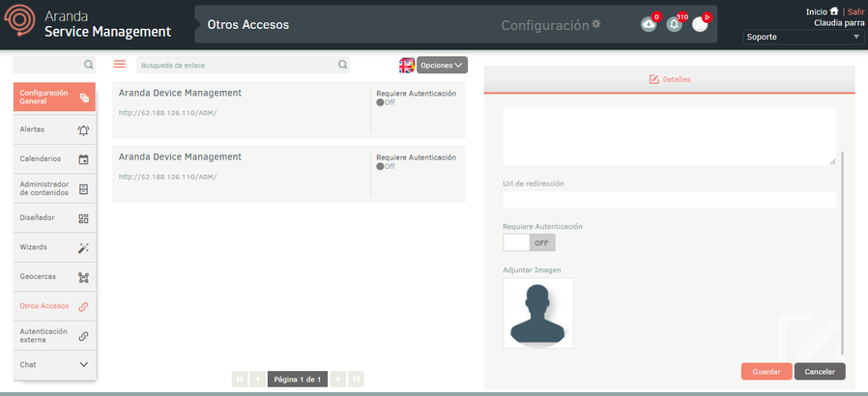This screenshot has height=396, width=868.
Task: Go to next page pagination icon
Action: tap(338, 379)
